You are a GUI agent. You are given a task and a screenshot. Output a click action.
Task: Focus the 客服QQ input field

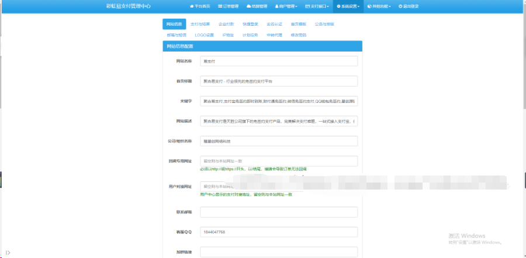[x=278, y=232]
